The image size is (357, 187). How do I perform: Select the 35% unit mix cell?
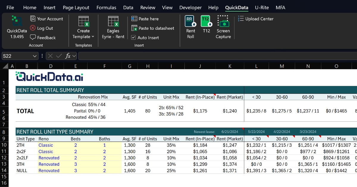click(x=171, y=145)
